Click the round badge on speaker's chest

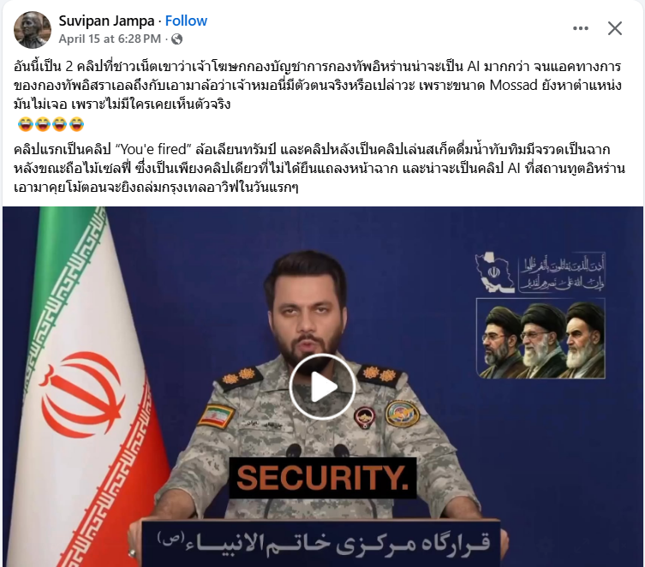(403, 413)
